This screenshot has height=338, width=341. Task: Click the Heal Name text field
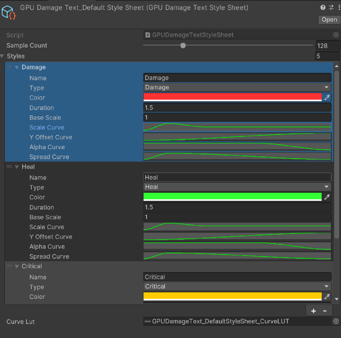(x=237, y=177)
